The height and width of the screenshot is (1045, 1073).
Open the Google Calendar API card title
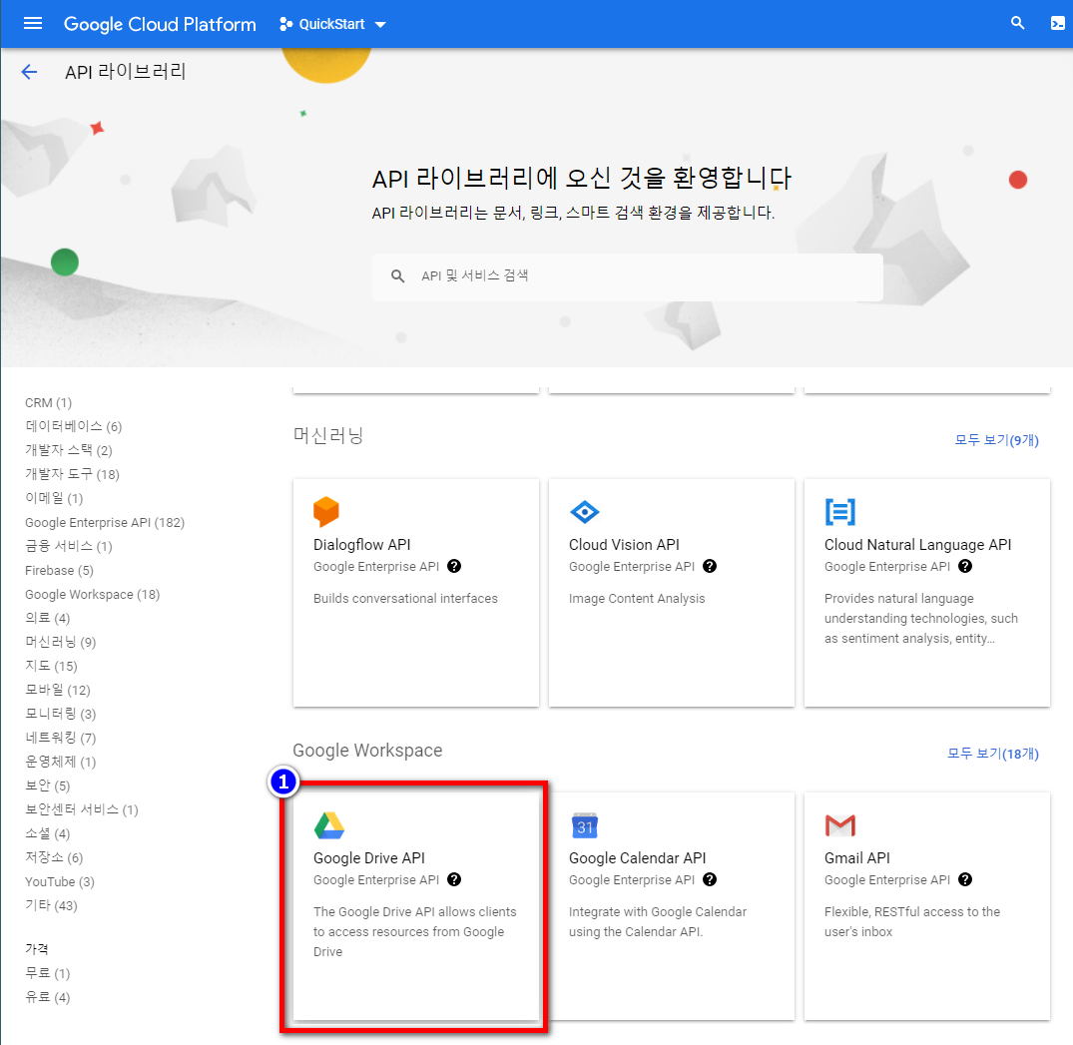[637, 858]
